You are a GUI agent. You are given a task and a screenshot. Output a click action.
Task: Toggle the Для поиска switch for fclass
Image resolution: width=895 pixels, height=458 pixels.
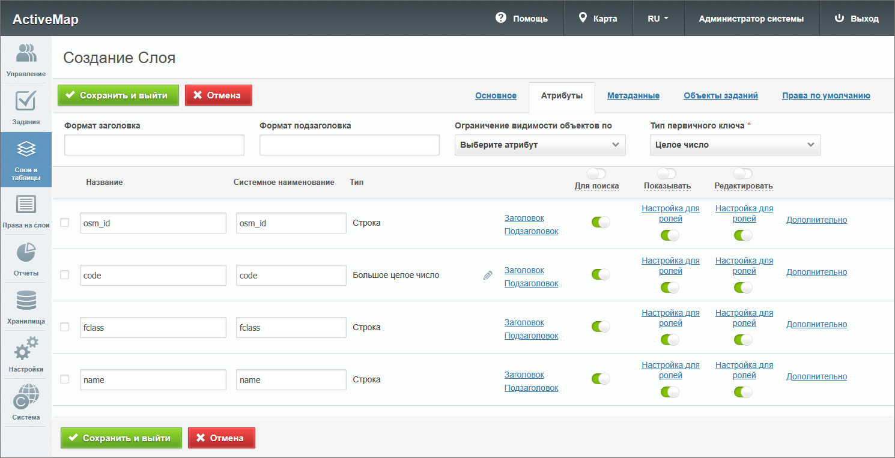coord(600,327)
